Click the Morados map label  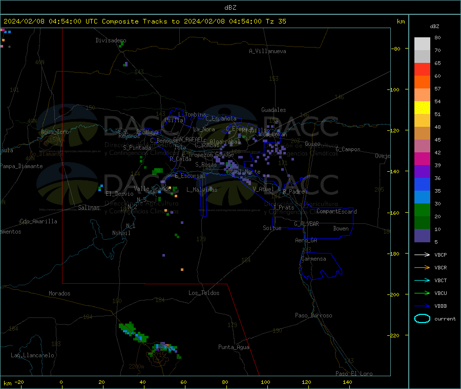coord(59,293)
